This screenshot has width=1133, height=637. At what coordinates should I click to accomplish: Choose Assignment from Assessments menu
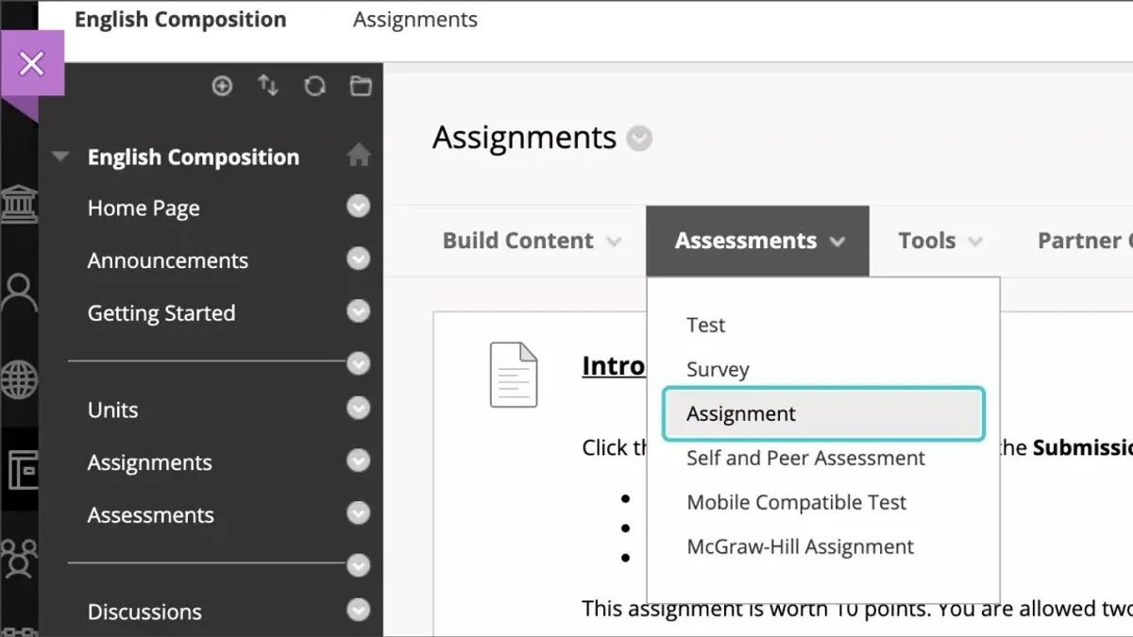[x=824, y=413]
